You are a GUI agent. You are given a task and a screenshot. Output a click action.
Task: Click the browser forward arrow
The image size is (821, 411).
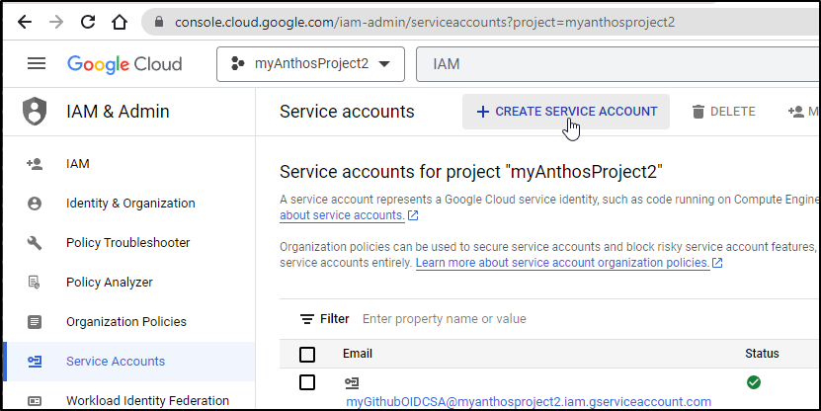click(56, 22)
